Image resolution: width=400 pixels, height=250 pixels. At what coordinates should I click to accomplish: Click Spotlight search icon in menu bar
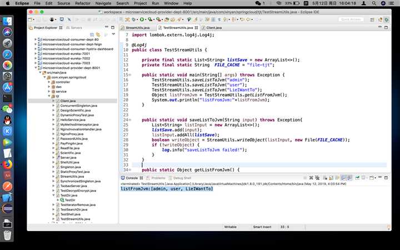click(374, 3)
